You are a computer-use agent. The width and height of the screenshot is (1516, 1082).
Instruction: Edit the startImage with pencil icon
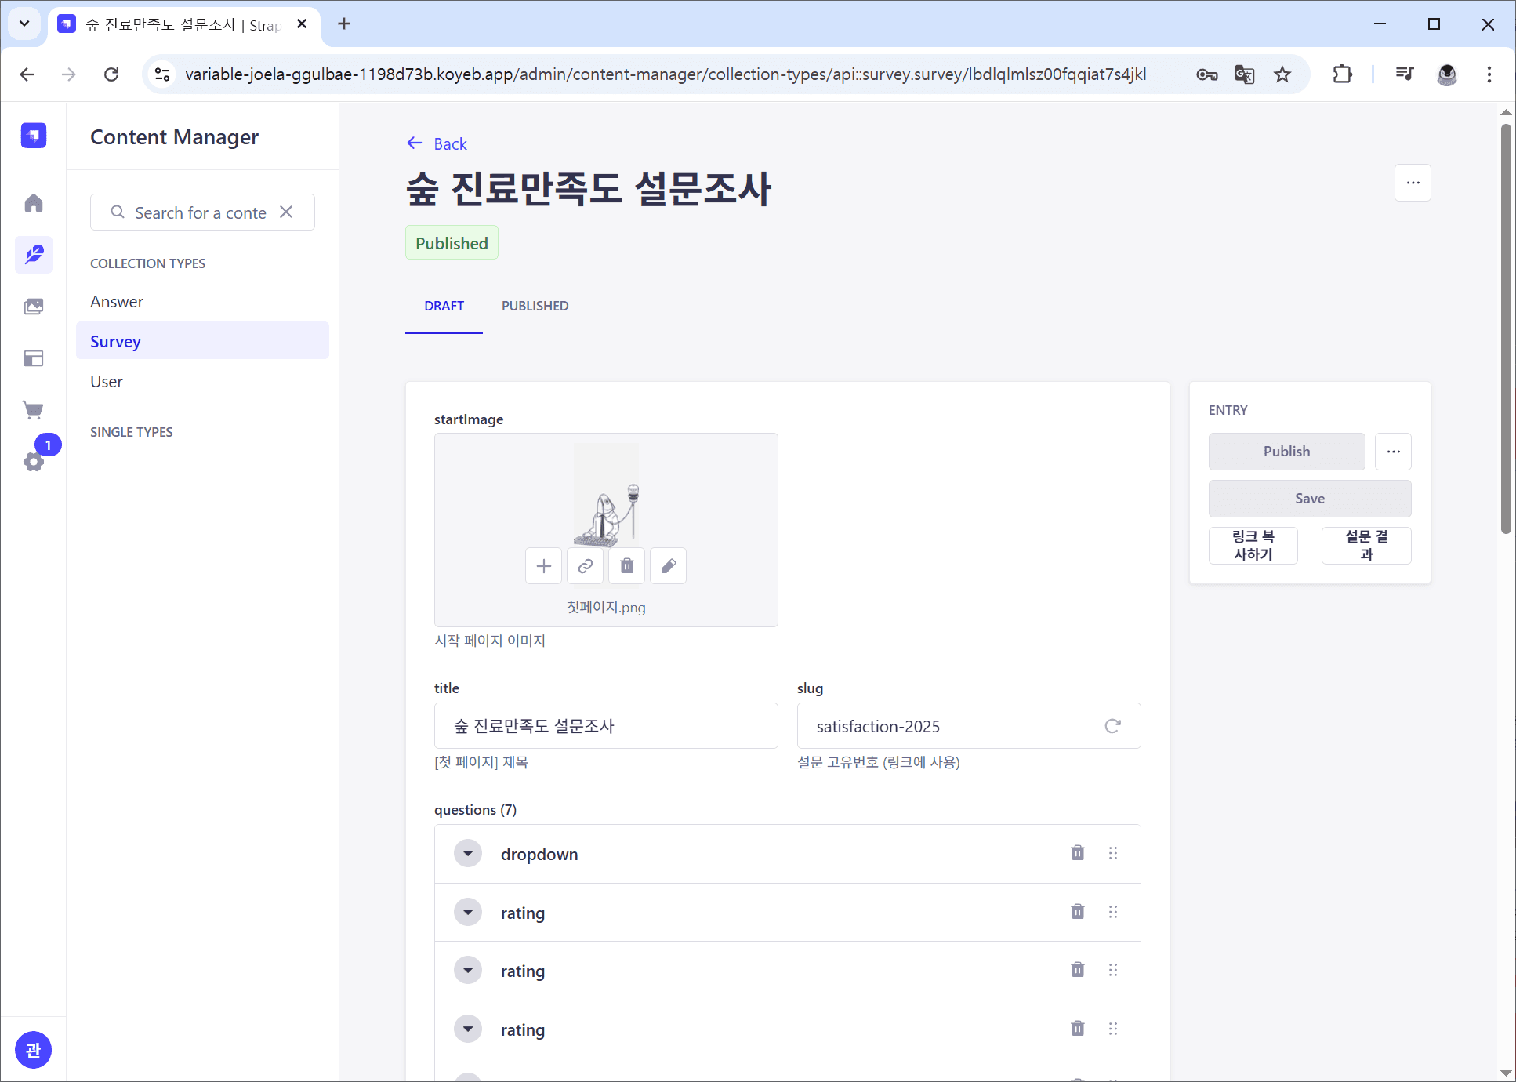pos(668,566)
